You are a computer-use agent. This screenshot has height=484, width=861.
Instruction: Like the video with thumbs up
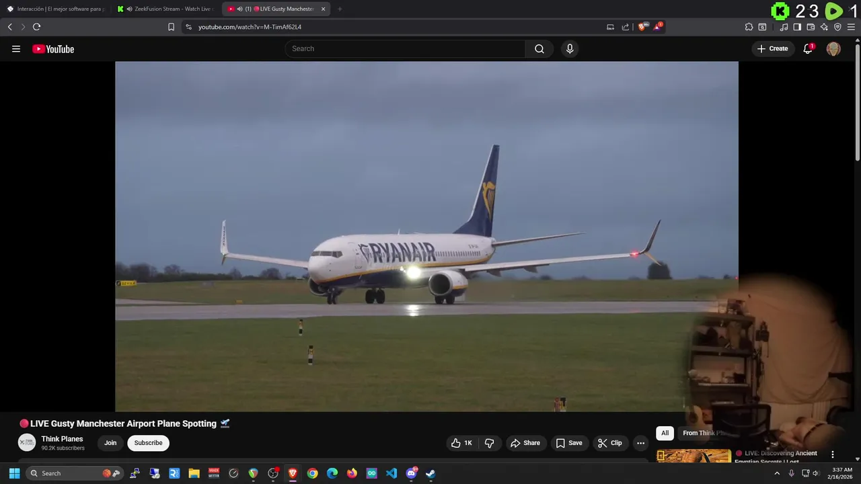coord(462,443)
